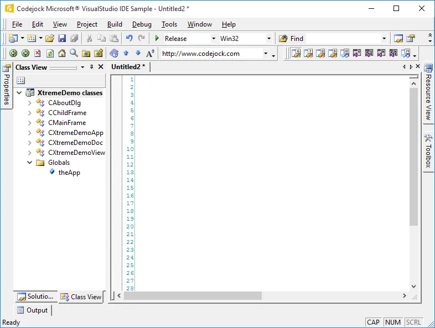Click the Cut scissors icon

coord(89,38)
